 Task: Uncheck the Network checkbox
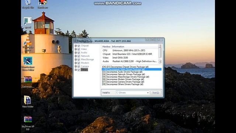click(x=79, y=56)
